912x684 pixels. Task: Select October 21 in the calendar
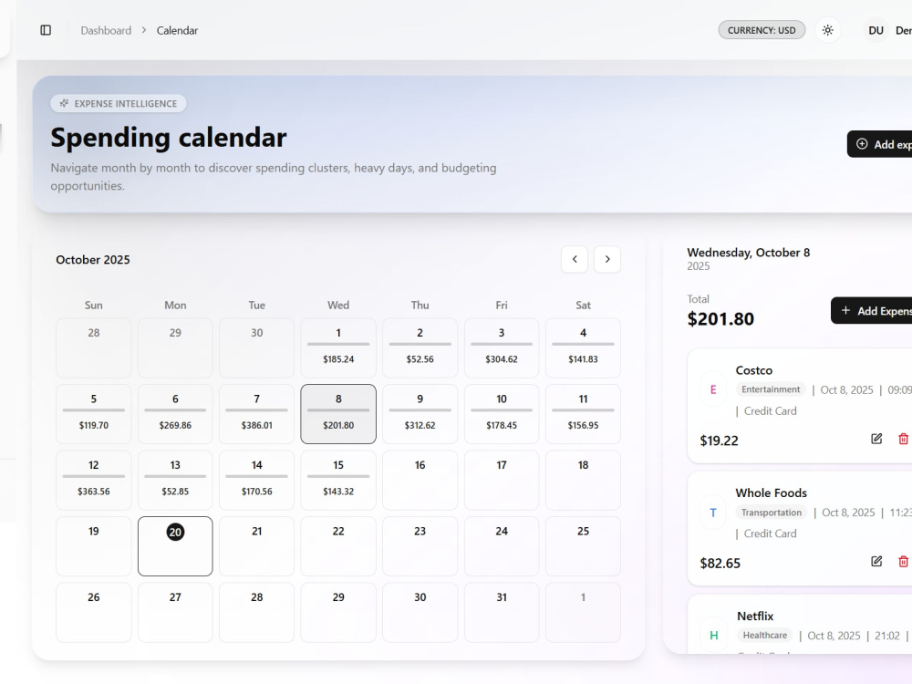click(256, 546)
